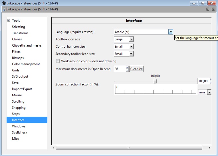Screen dimensions: 218x156
Task: Open Control bar icon size dropdown
Action: pos(131,47)
